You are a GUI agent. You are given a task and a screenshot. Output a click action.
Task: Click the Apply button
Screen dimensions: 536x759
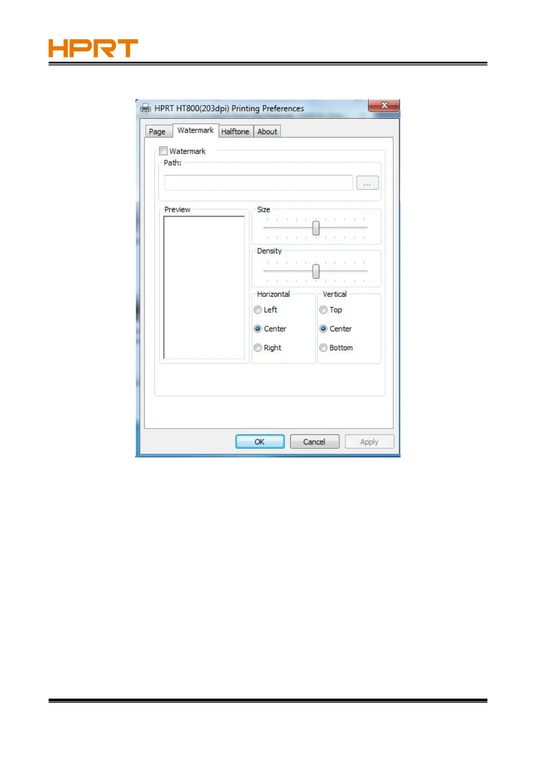point(369,442)
